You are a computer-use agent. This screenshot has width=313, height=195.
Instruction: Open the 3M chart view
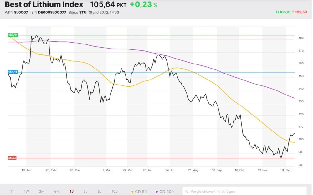(42, 191)
